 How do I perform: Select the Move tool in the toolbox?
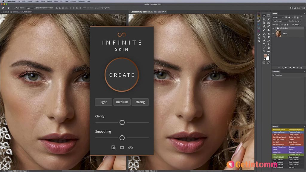click(x=264, y=16)
